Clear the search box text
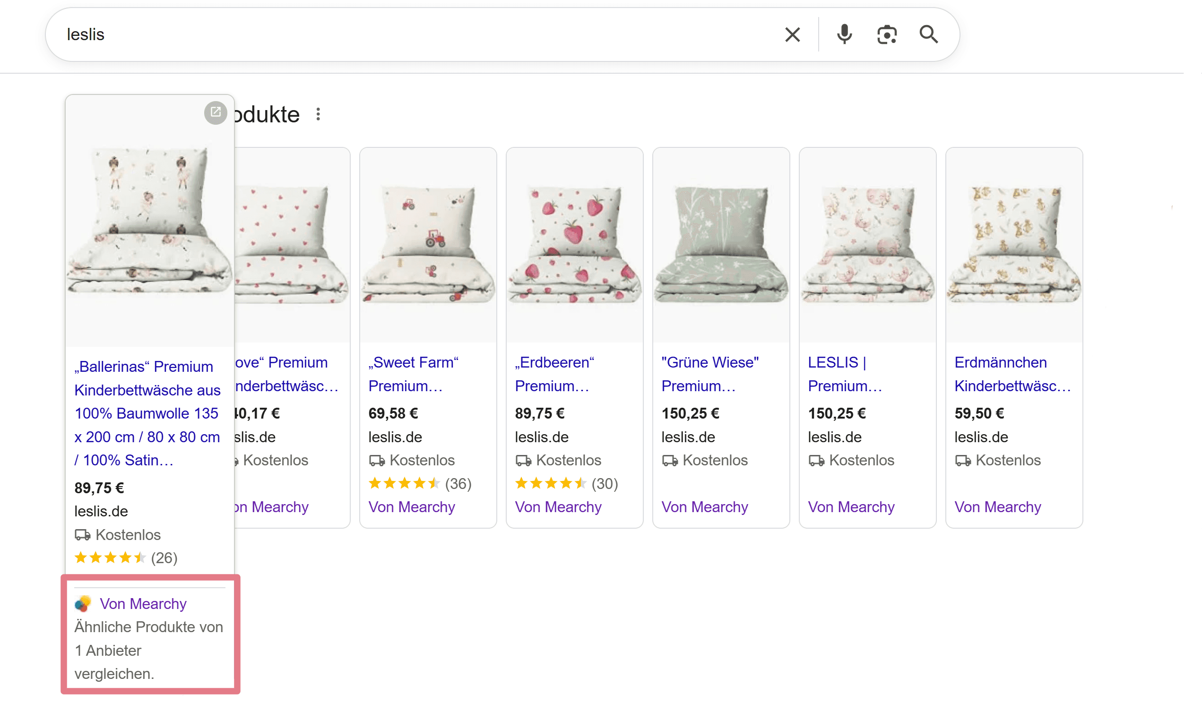The image size is (1202, 720). [x=792, y=34]
